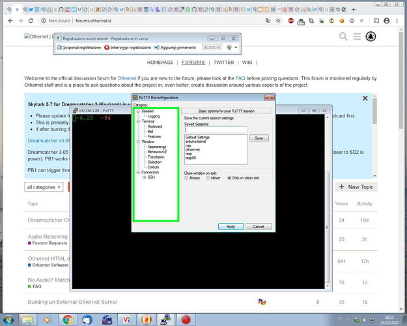
Task: Open PuTTY taskbar icon
Action: [165, 319]
